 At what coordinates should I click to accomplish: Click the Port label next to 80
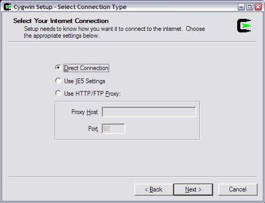(x=93, y=129)
